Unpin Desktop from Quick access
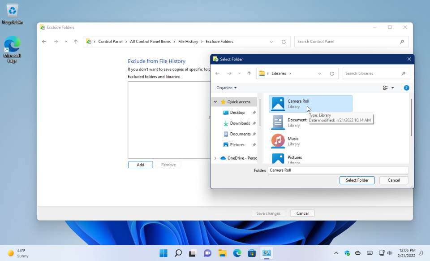Image resolution: width=430 pixels, height=261 pixels. click(254, 112)
